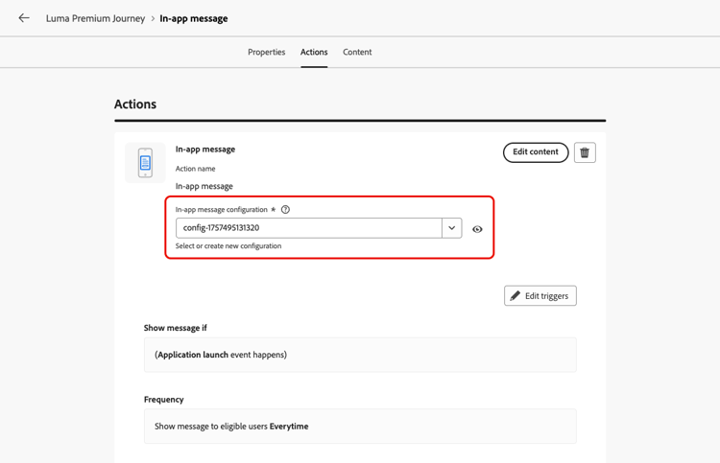Click the 'Select or create new configuration' hint

[228, 246]
